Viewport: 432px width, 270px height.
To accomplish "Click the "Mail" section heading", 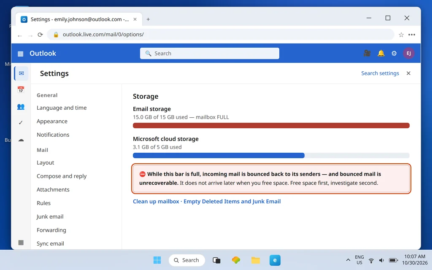I will point(43,150).
